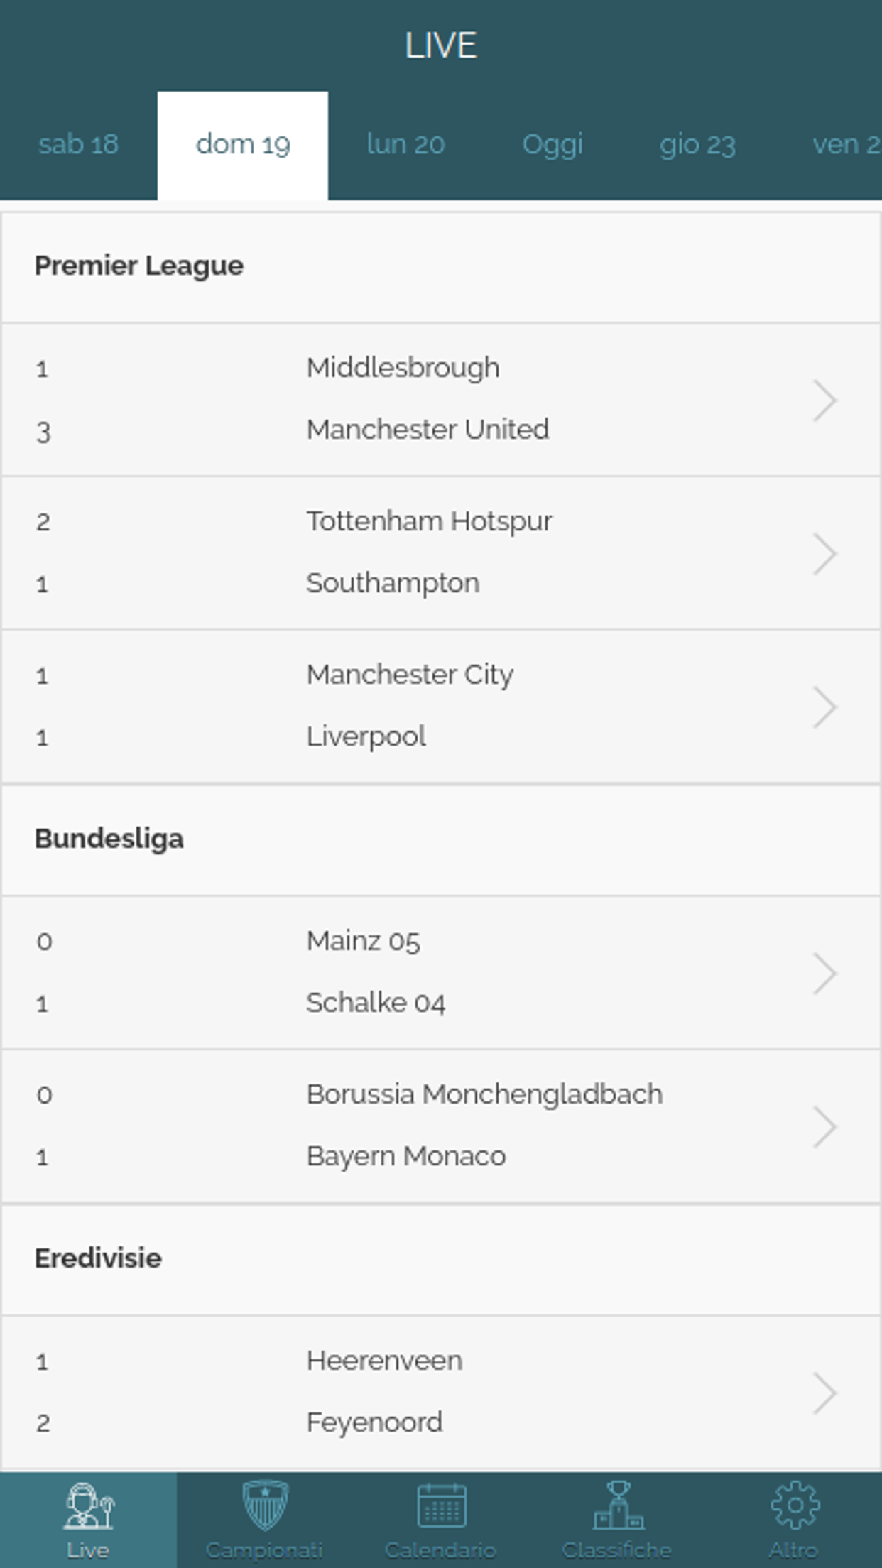Tap the Eredivisie section header

441,1259
